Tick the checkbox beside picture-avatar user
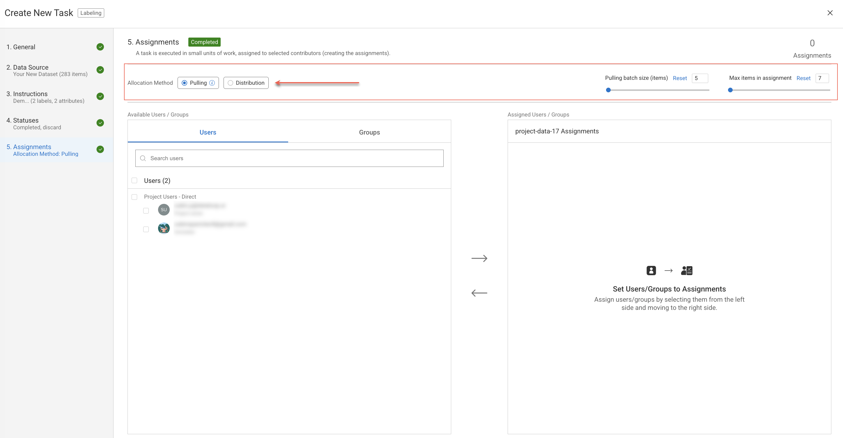843x438 pixels. point(146,229)
